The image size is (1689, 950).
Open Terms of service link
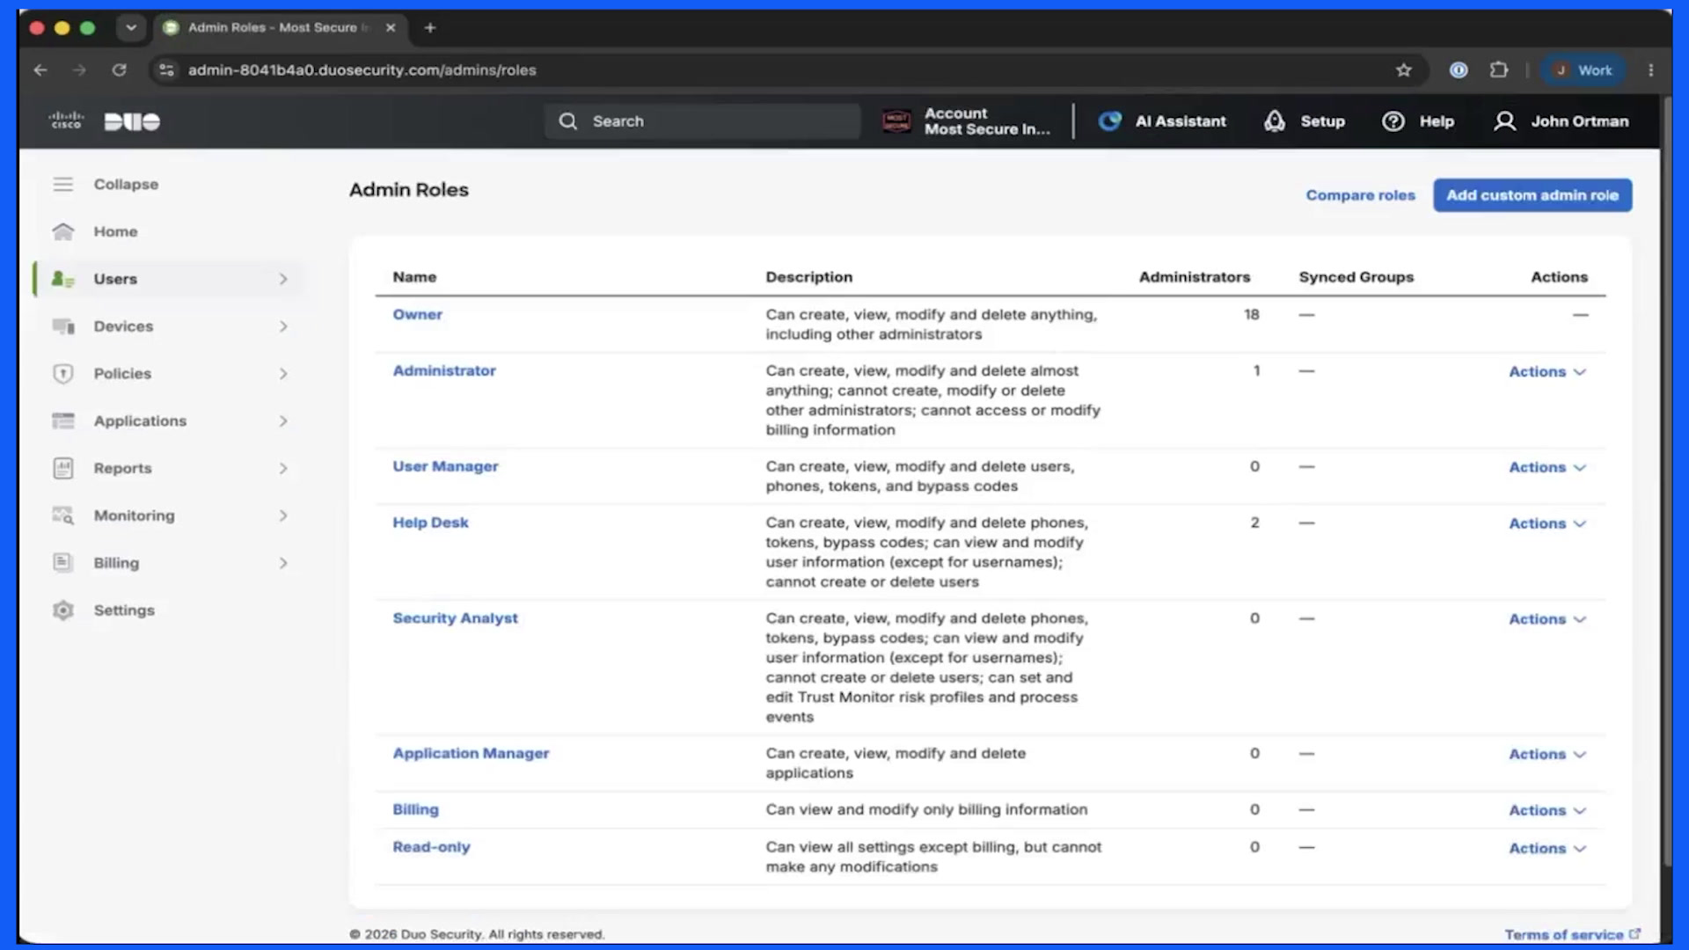pos(1572,934)
